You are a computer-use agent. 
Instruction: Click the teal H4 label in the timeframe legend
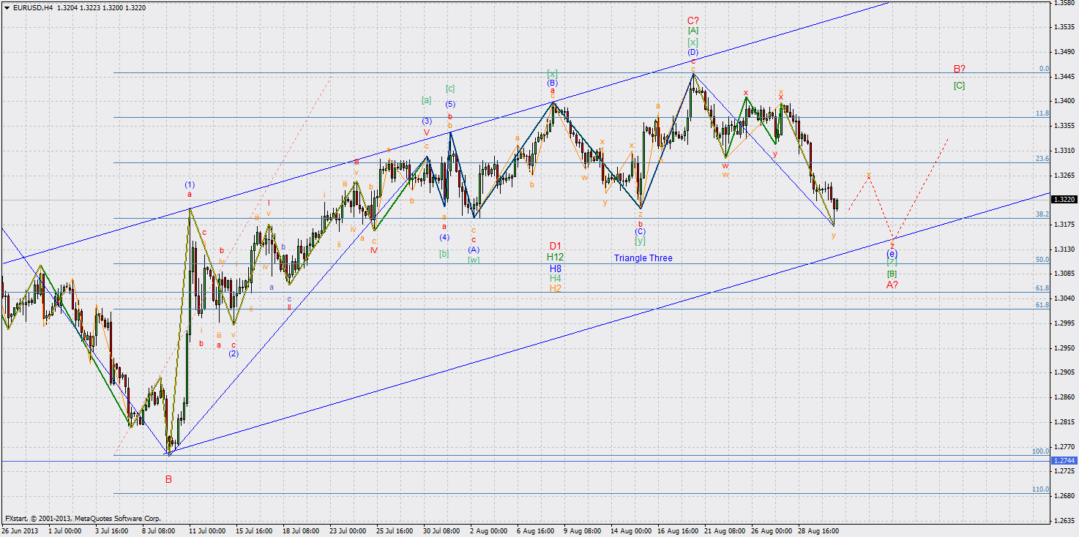556,278
